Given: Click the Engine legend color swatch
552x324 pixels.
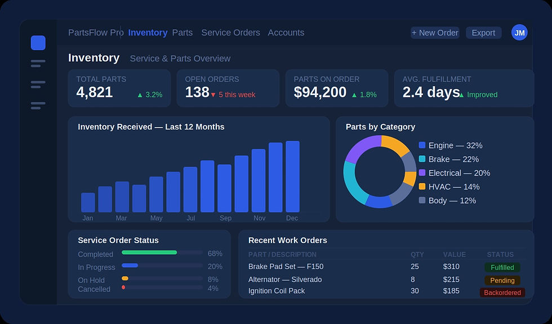Looking at the screenshot, I should tap(422, 145).
